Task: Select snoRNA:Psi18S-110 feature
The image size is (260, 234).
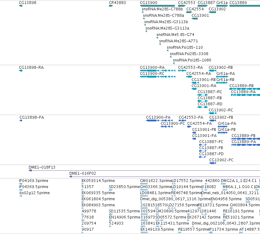Action: (x=185, y=47)
